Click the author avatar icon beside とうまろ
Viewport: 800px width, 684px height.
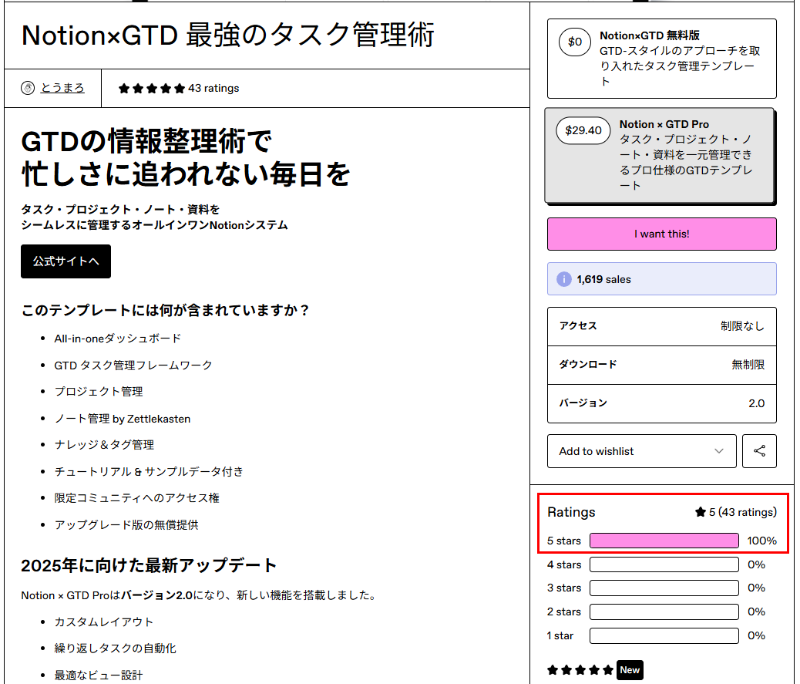coord(28,89)
